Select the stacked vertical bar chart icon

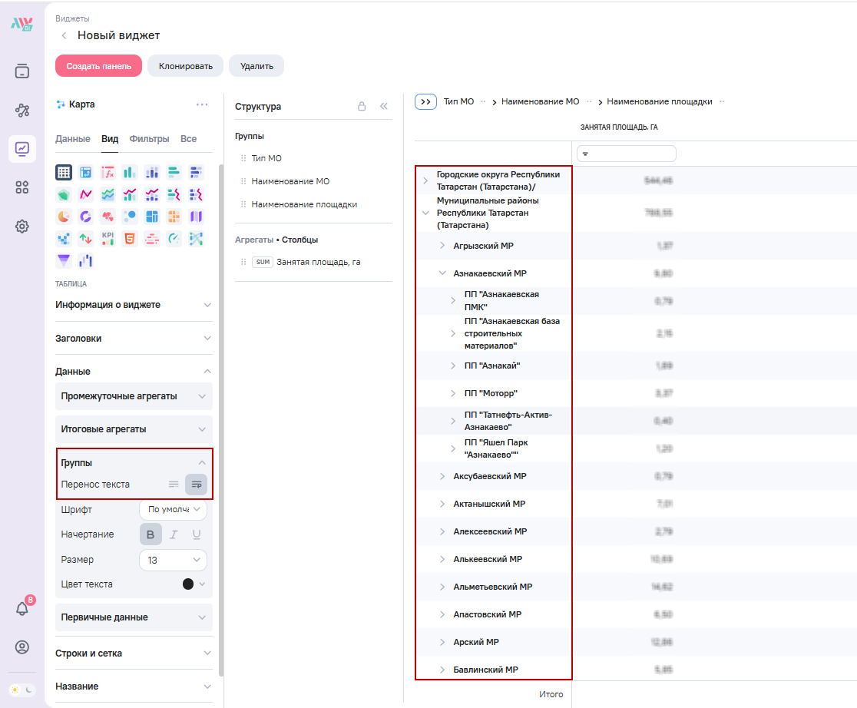152,172
